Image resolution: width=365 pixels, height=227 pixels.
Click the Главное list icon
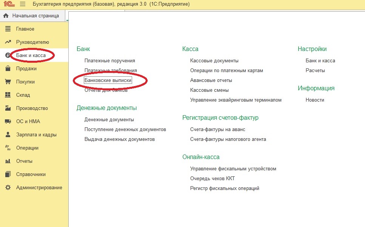8,29
